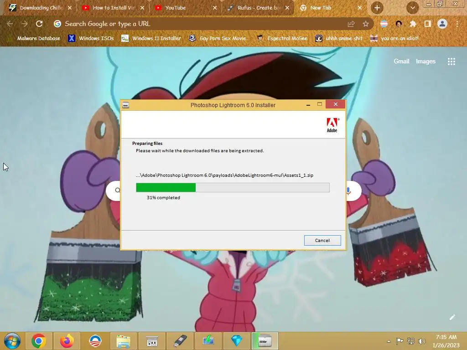Close the Downloading Chille tab

coord(70,8)
